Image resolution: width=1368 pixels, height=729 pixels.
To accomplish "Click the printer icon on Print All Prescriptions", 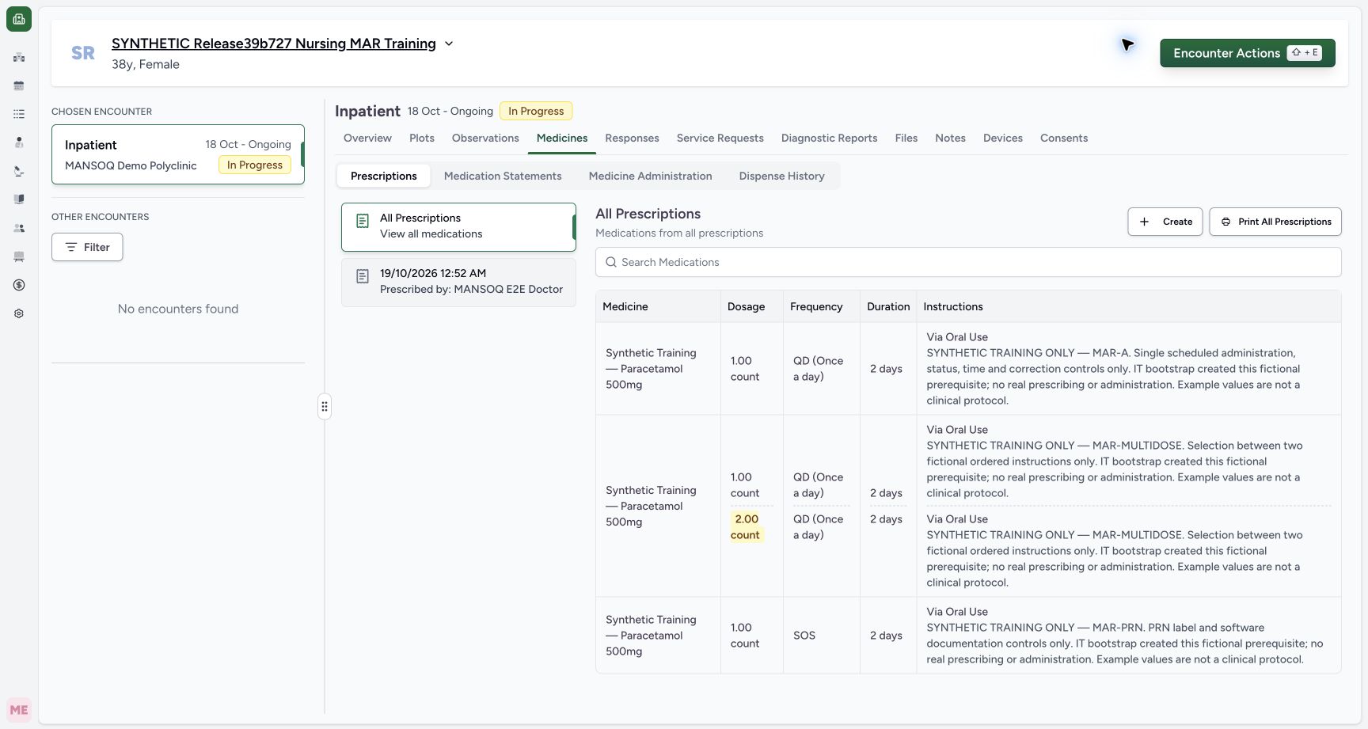I will coord(1225,222).
